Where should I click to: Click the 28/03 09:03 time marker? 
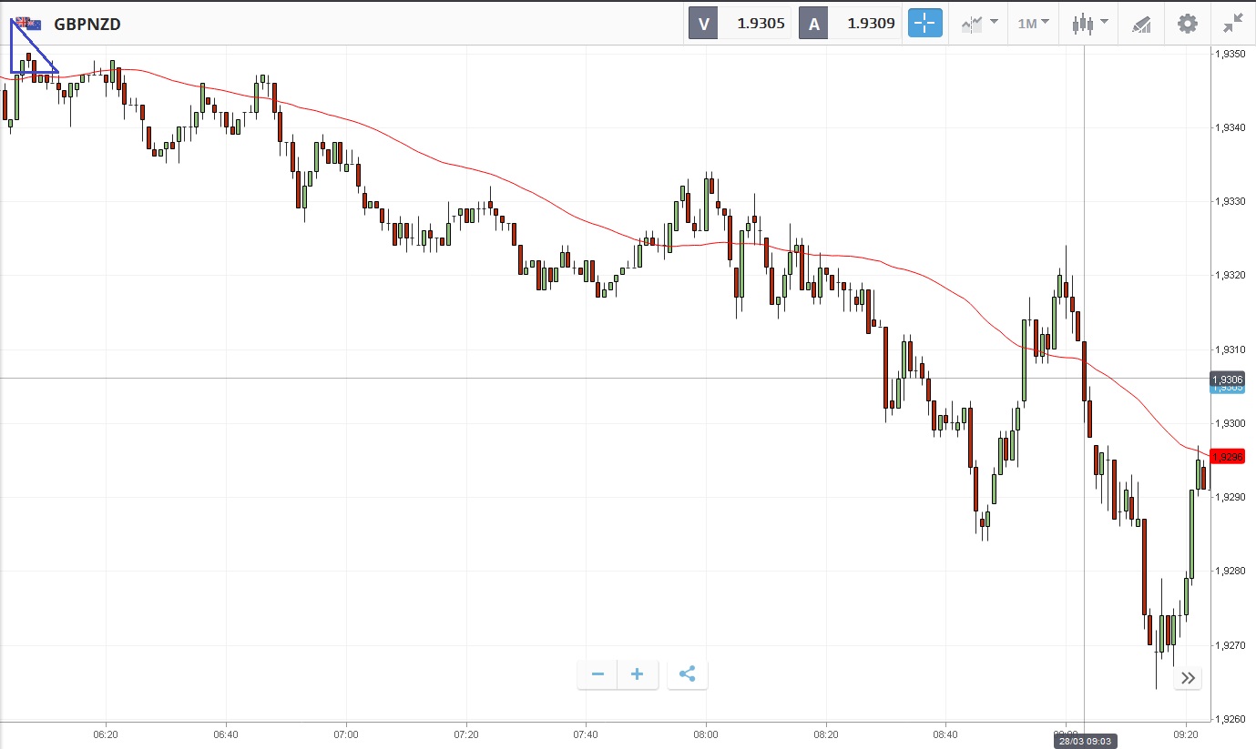[1084, 741]
